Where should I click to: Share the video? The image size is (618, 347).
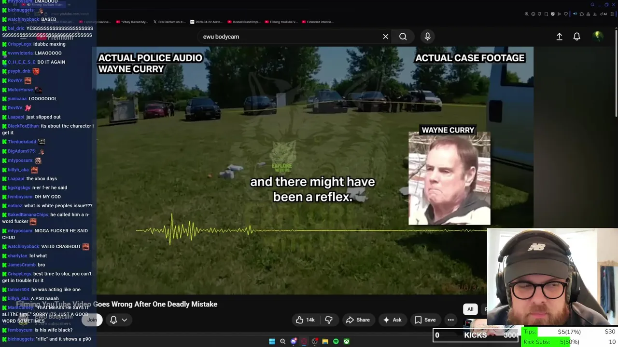tap(358, 320)
